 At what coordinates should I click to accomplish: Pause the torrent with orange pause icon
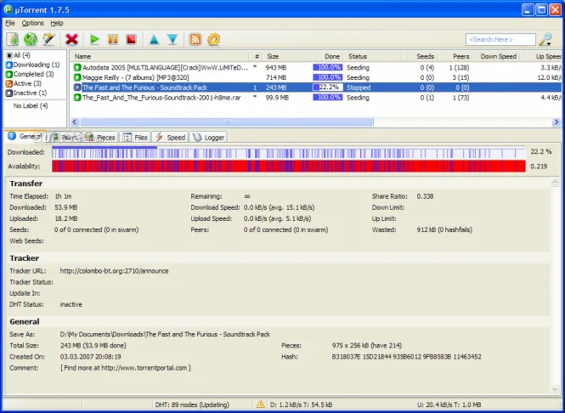click(113, 39)
